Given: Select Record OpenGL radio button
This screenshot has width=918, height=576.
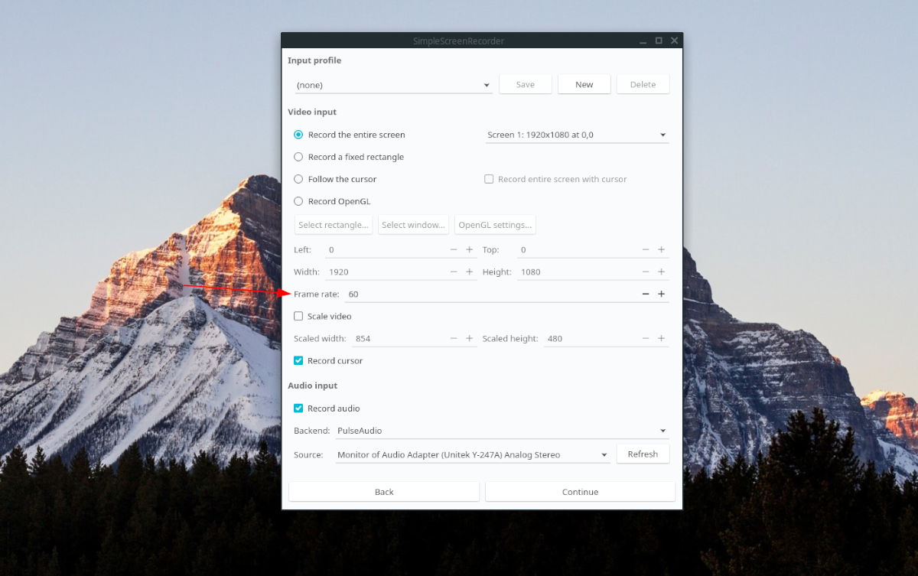Looking at the screenshot, I should [x=298, y=201].
